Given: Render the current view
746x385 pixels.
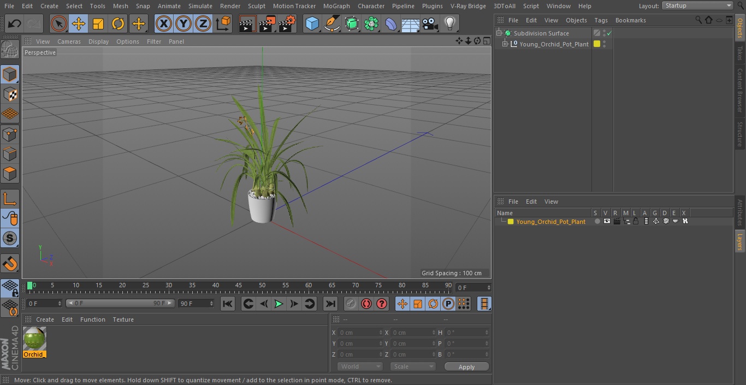Looking at the screenshot, I should tap(247, 23).
